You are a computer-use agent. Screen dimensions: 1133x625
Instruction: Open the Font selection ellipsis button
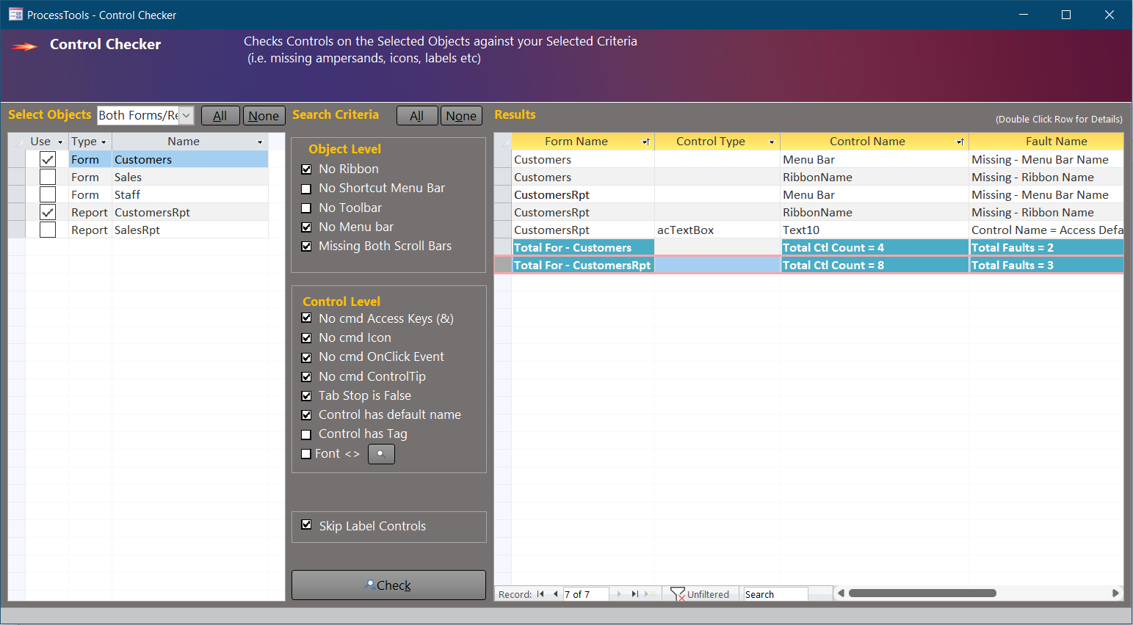pyautogui.click(x=380, y=453)
